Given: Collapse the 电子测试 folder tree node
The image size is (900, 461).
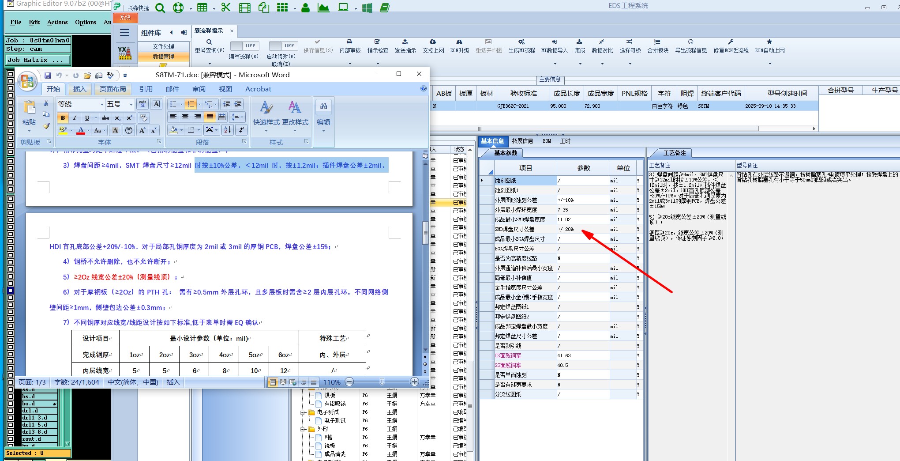Looking at the screenshot, I should tap(303, 412).
